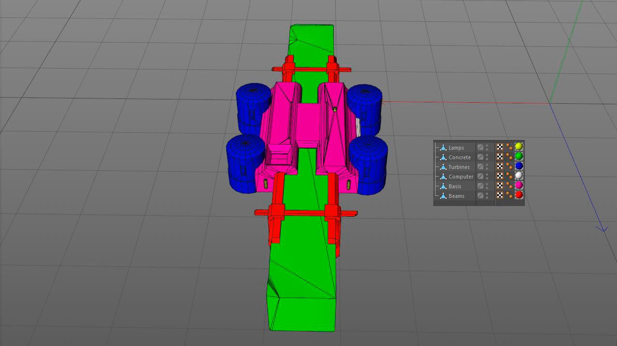The image size is (617, 346).
Task: Select the orange Phong tag on Lamps
Action: click(x=509, y=147)
